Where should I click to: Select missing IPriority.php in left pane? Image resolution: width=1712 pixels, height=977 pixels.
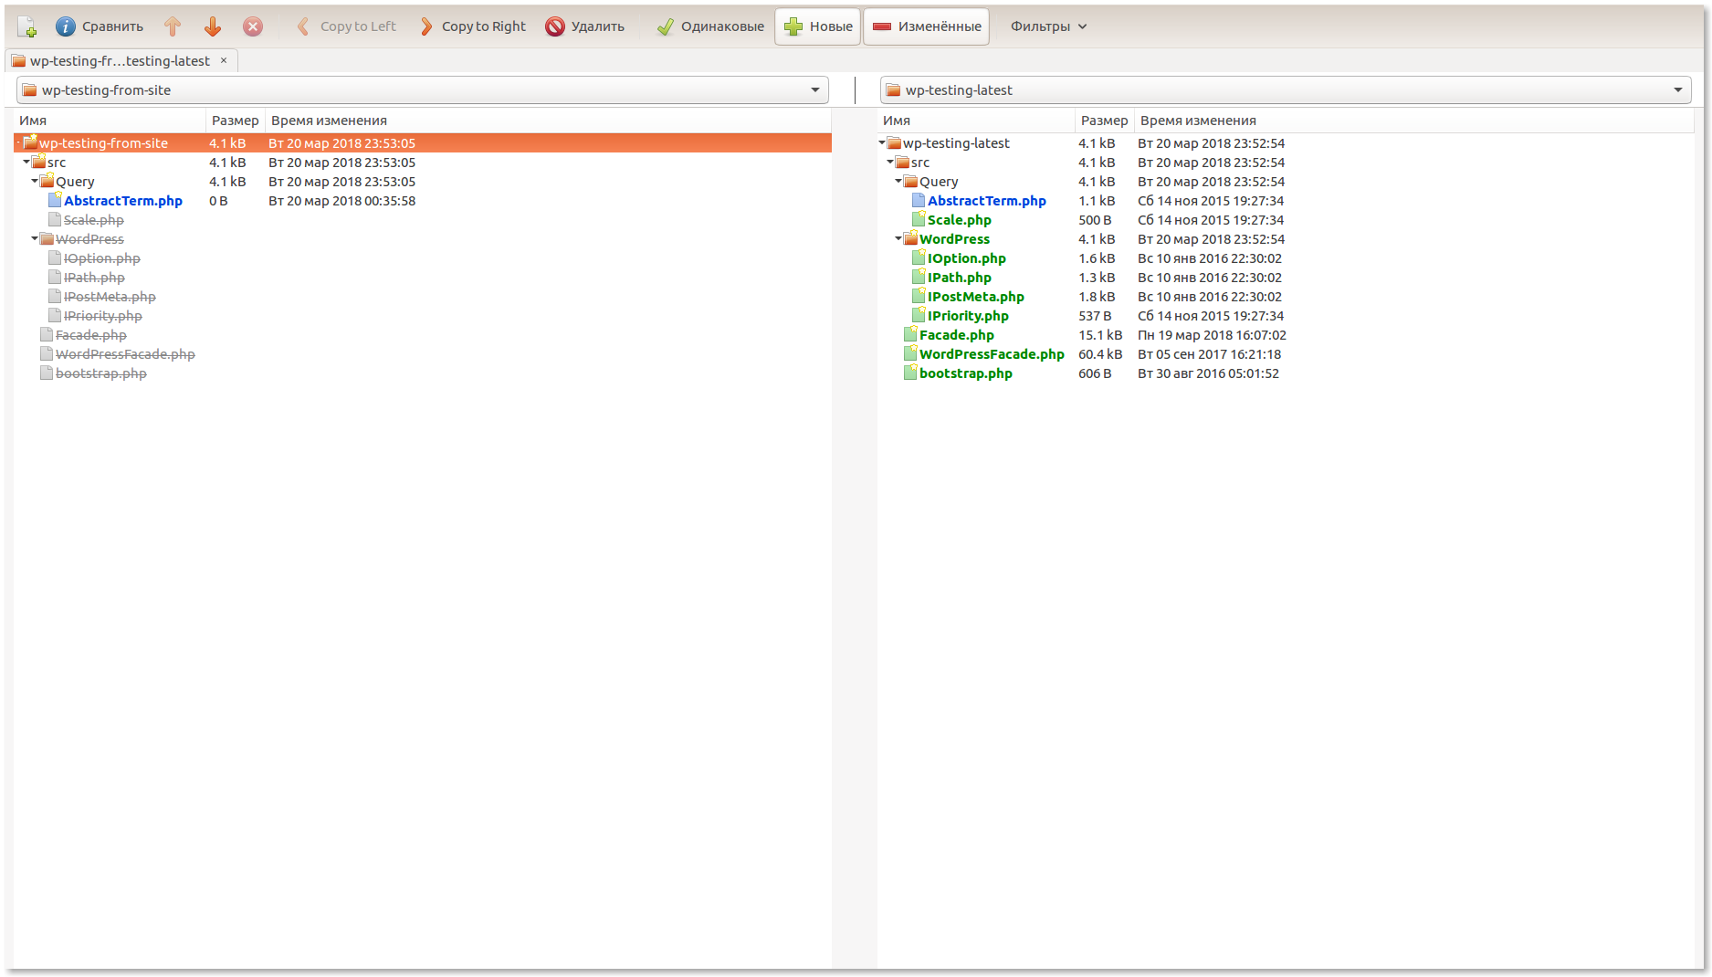pyautogui.click(x=103, y=316)
